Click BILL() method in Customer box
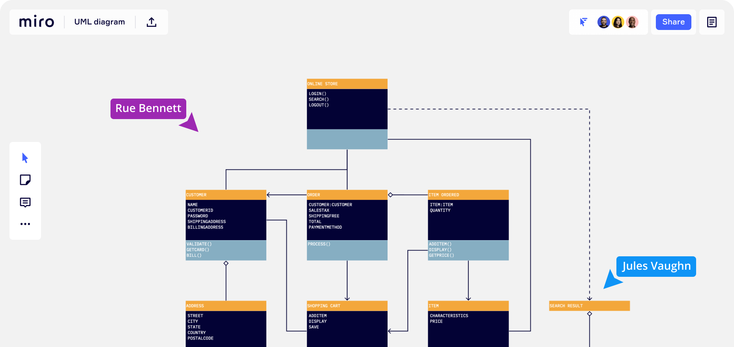Screen dimensions: 734x347 pos(194,256)
